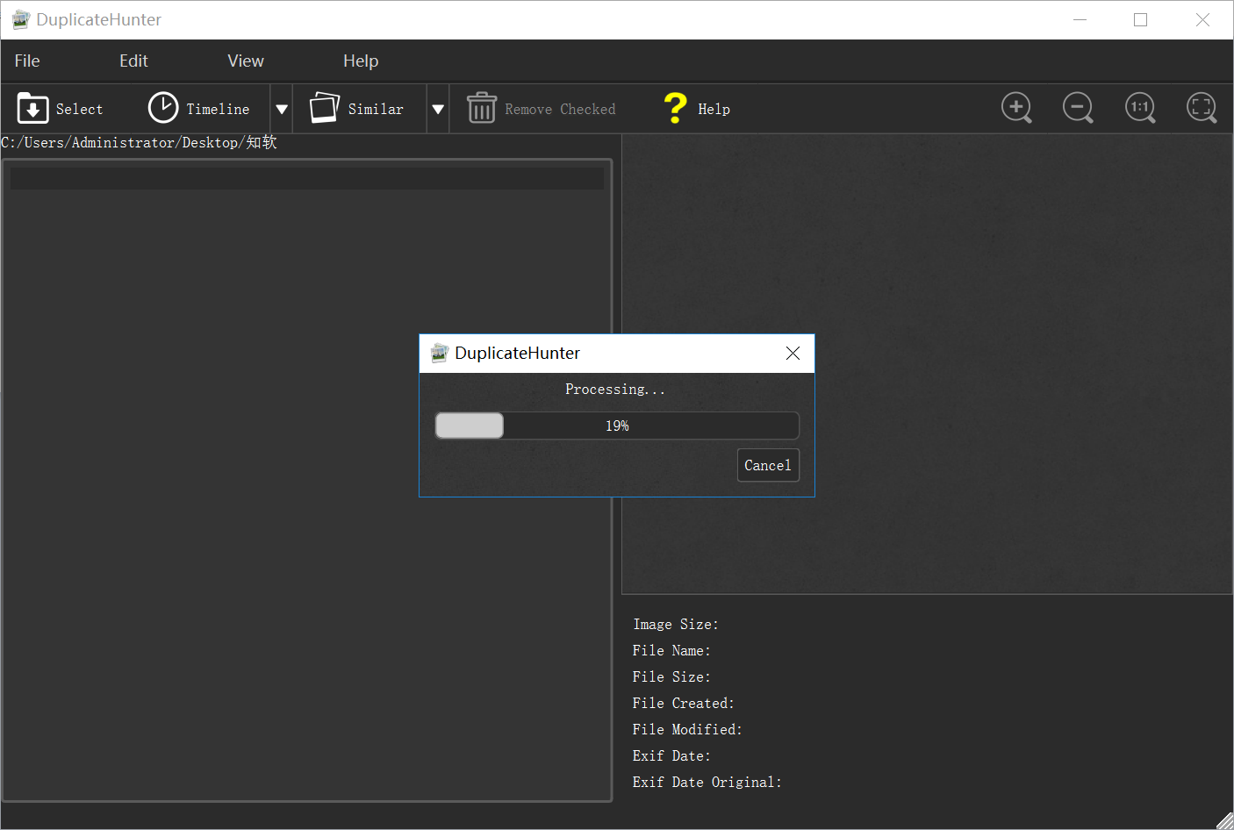
Task: Click the Image Size label
Action: [676, 624]
